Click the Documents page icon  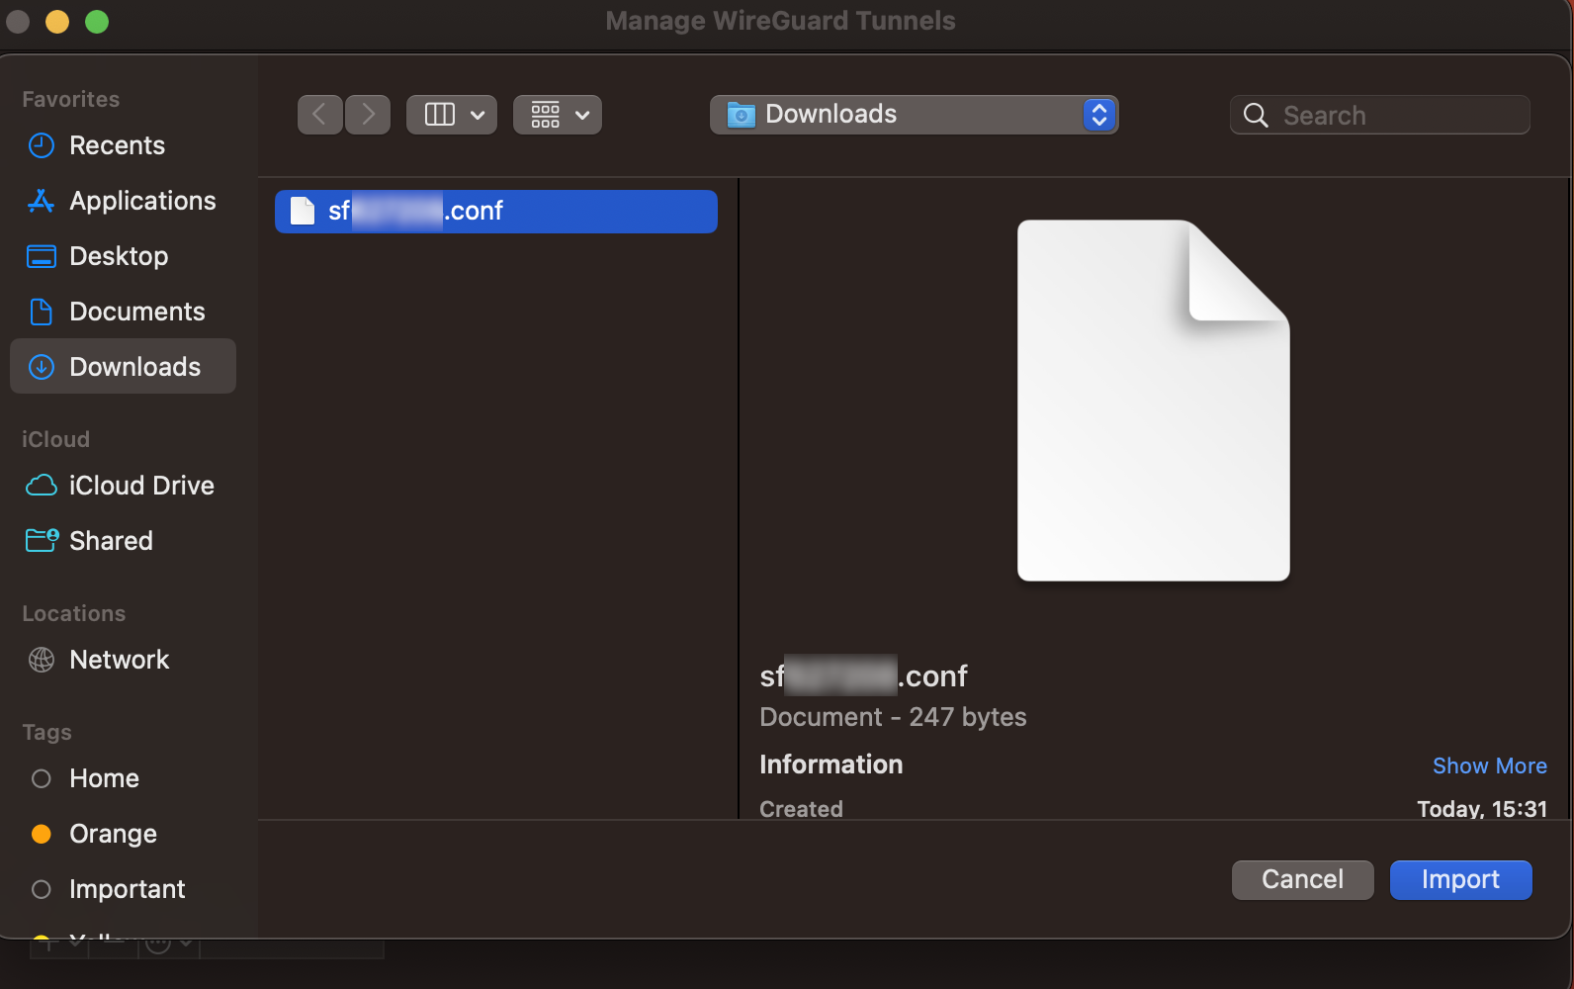(x=42, y=312)
